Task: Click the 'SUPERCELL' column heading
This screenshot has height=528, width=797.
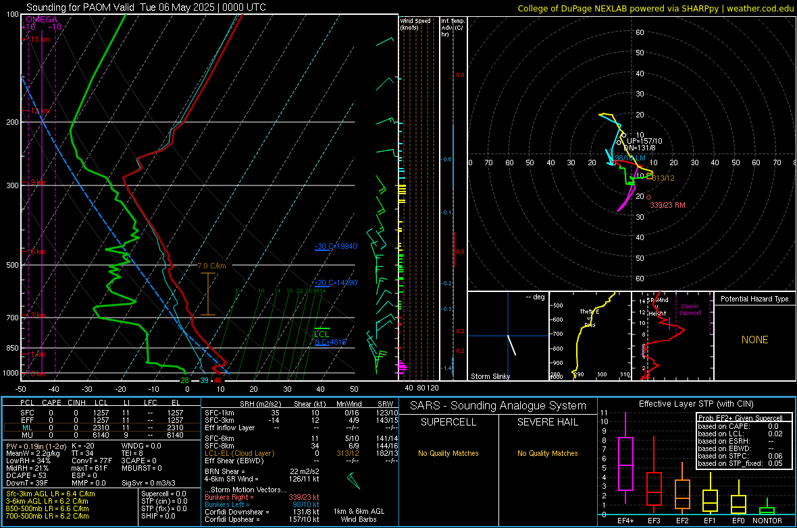Action: tap(448, 422)
